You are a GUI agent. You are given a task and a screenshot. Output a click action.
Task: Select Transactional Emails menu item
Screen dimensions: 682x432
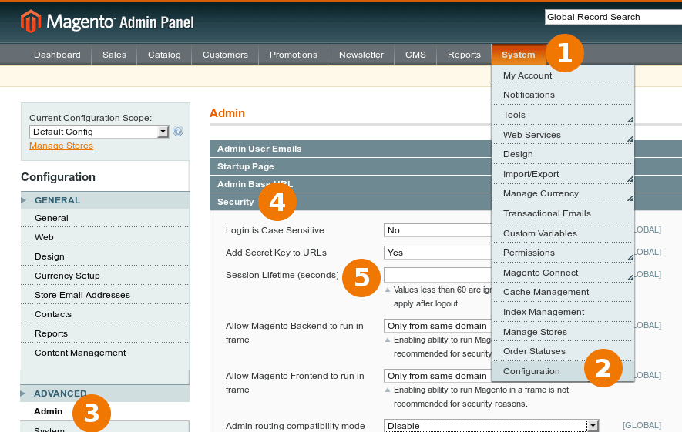click(563, 213)
